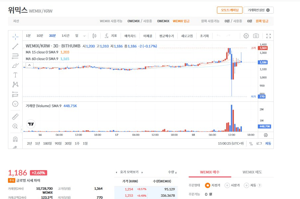Toggle the magnet snap mode
The width and height of the screenshot is (300, 199).
(x=15, y=139)
